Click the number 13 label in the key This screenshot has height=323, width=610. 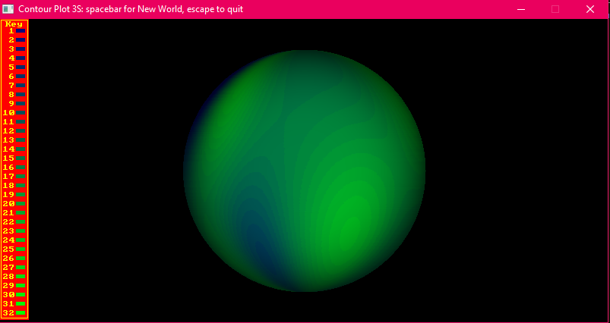(9, 140)
